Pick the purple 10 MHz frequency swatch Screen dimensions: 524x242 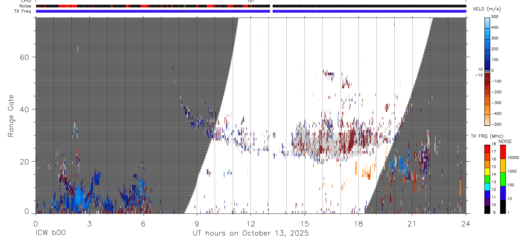pyautogui.click(x=487, y=202)
